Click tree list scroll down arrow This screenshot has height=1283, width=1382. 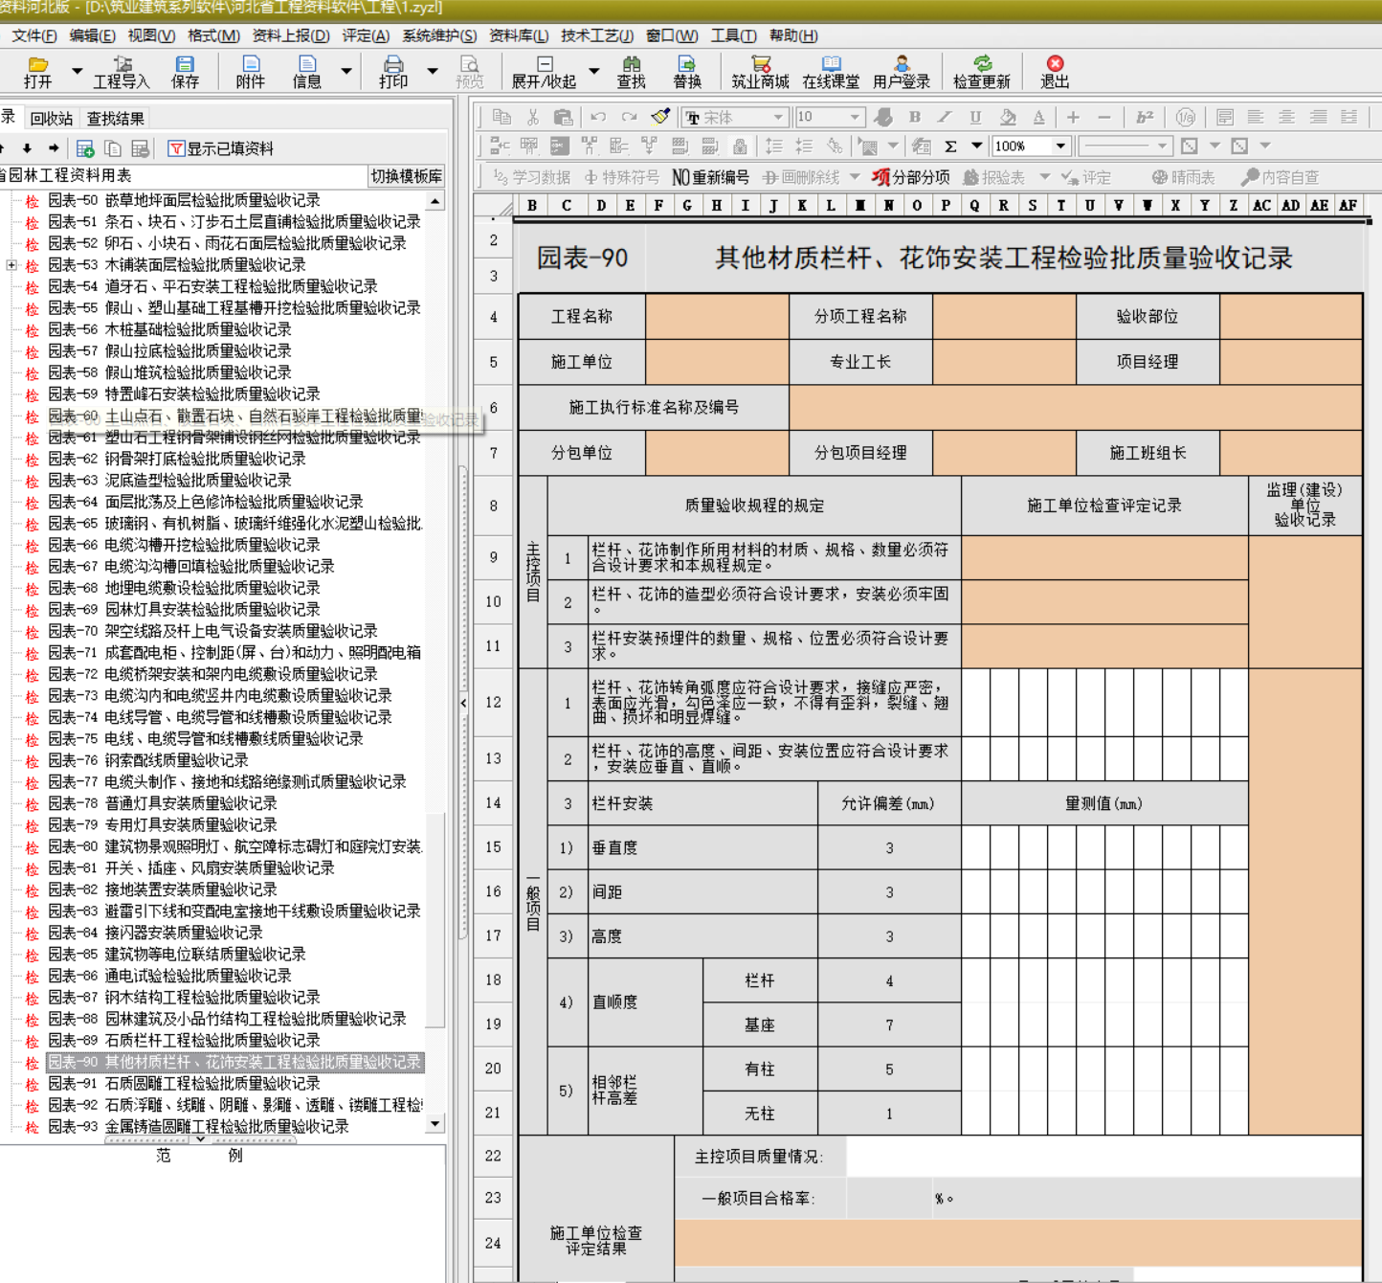(x=435, y=1124)
